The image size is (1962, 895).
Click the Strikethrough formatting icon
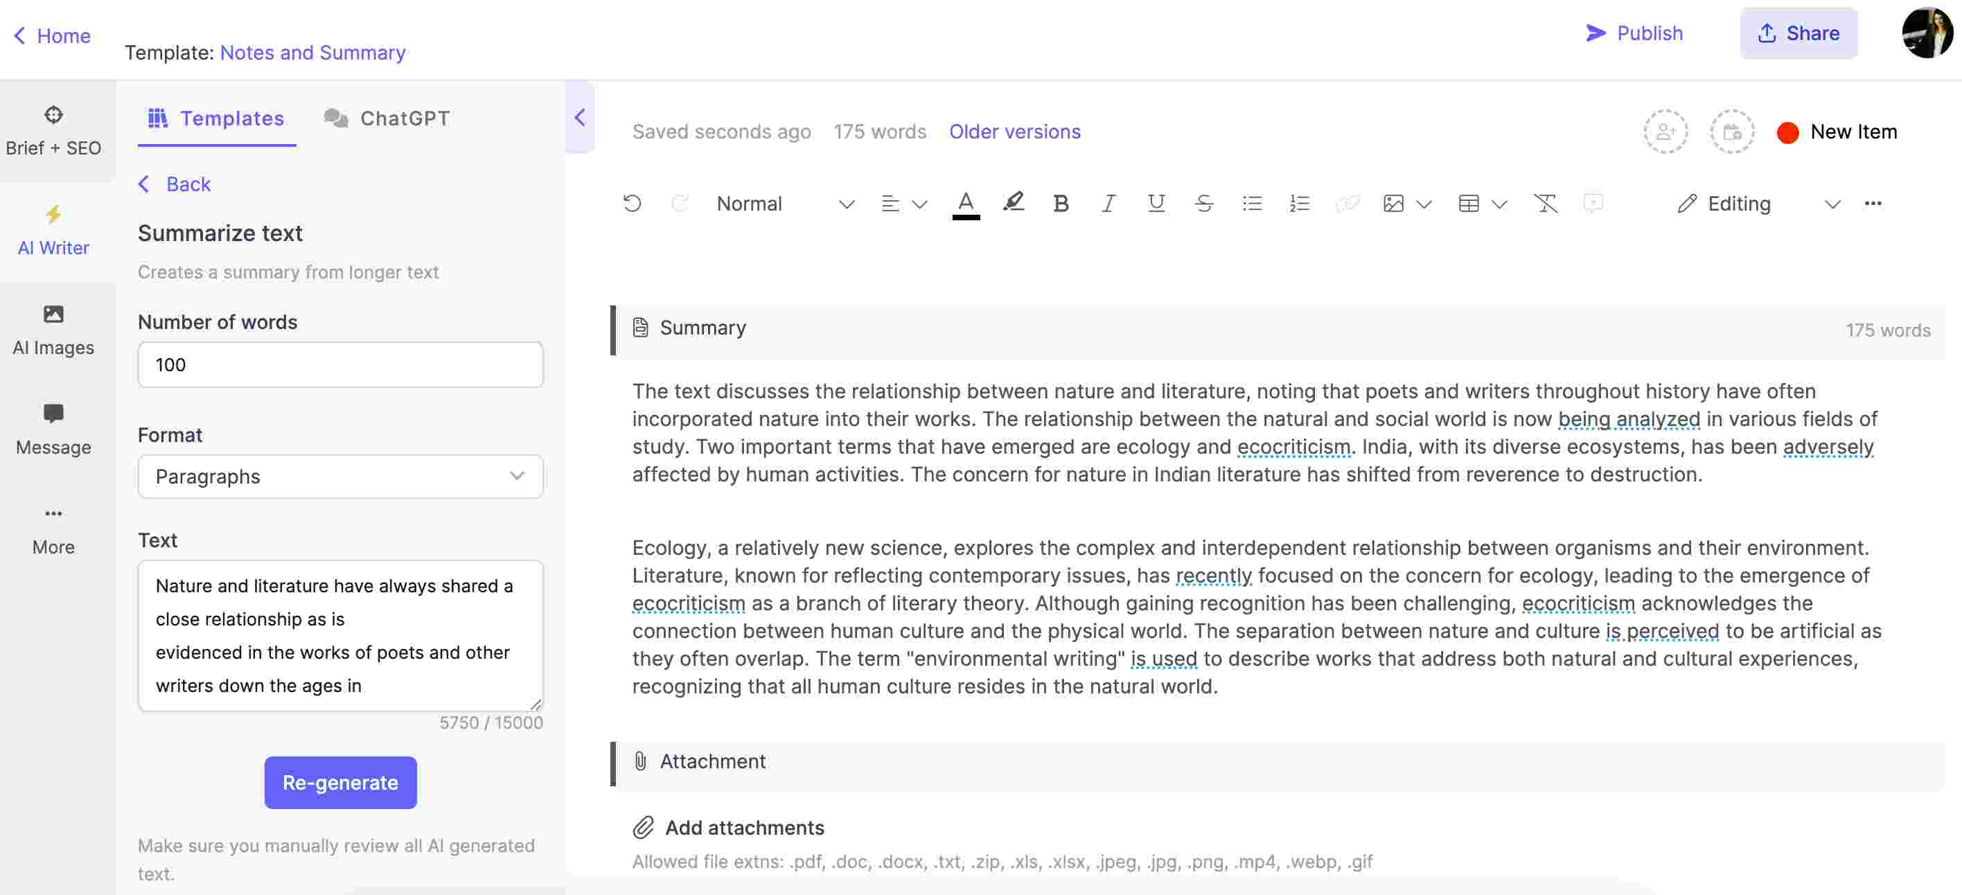pos(1203,204)
